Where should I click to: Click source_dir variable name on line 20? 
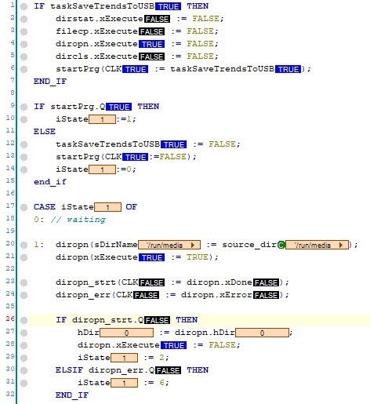(x=249, y=245)
